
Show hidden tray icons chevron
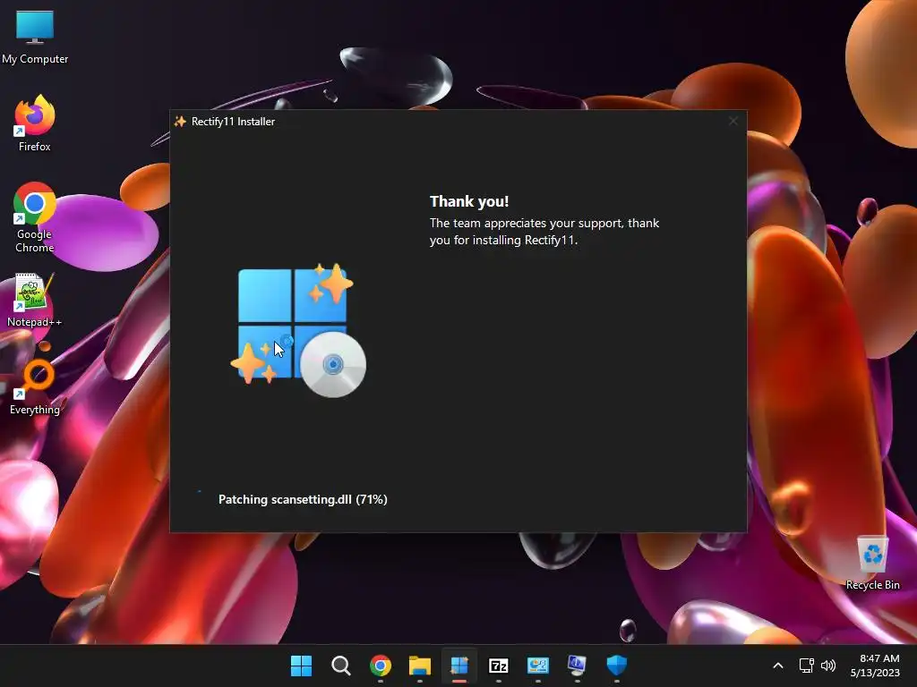pos(778,666)
